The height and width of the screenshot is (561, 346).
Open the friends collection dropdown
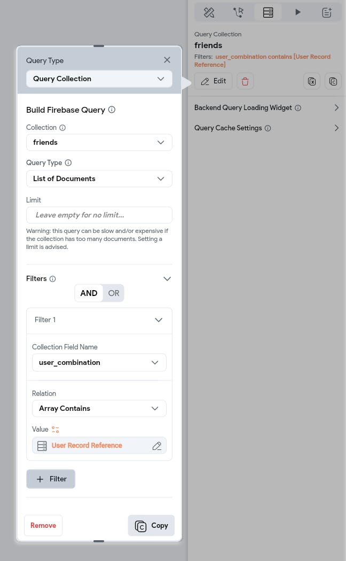click(99, 142)
